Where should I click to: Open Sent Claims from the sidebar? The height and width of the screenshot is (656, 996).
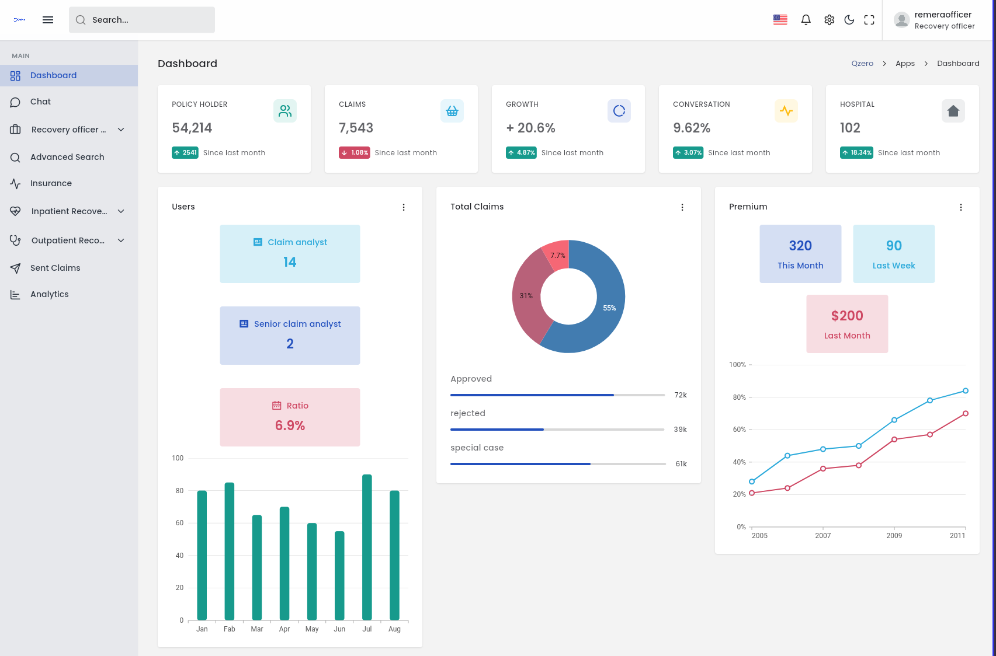pos(55,268)
